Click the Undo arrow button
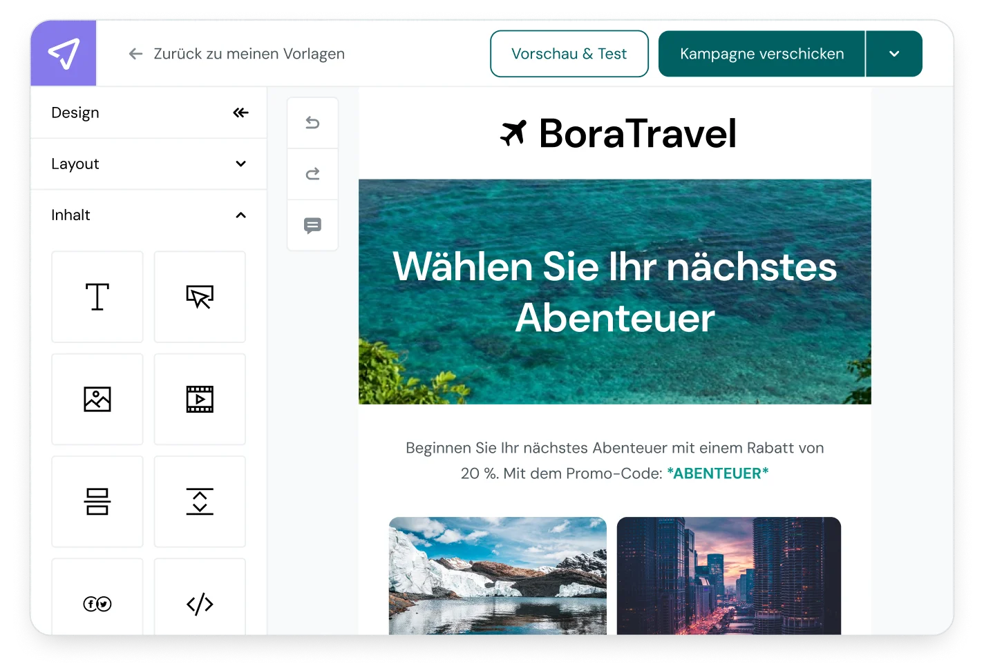Screen dimensions: 984x666 (312, 123)
